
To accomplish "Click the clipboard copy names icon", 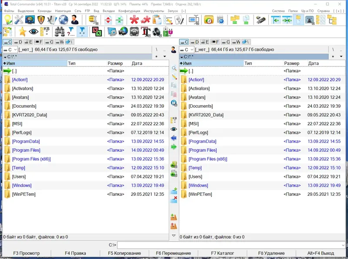I will pos(157,20).
